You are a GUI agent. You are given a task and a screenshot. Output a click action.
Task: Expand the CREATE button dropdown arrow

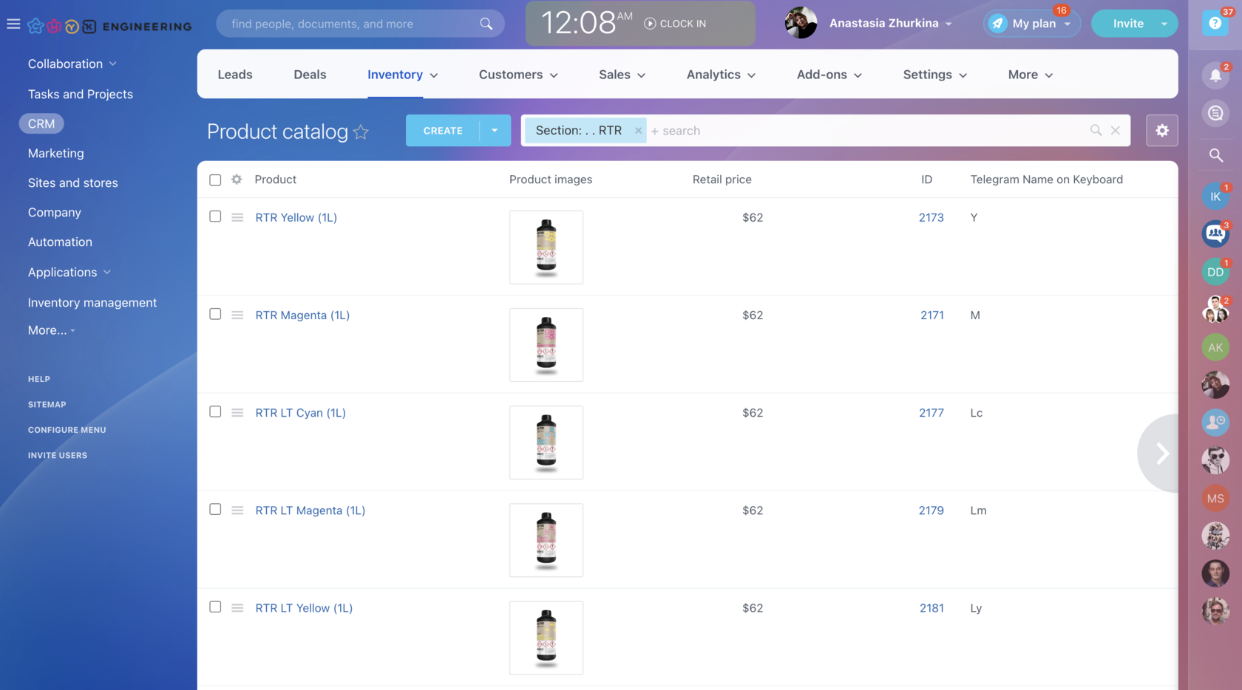pyautogui.click(x=495, y=131)
